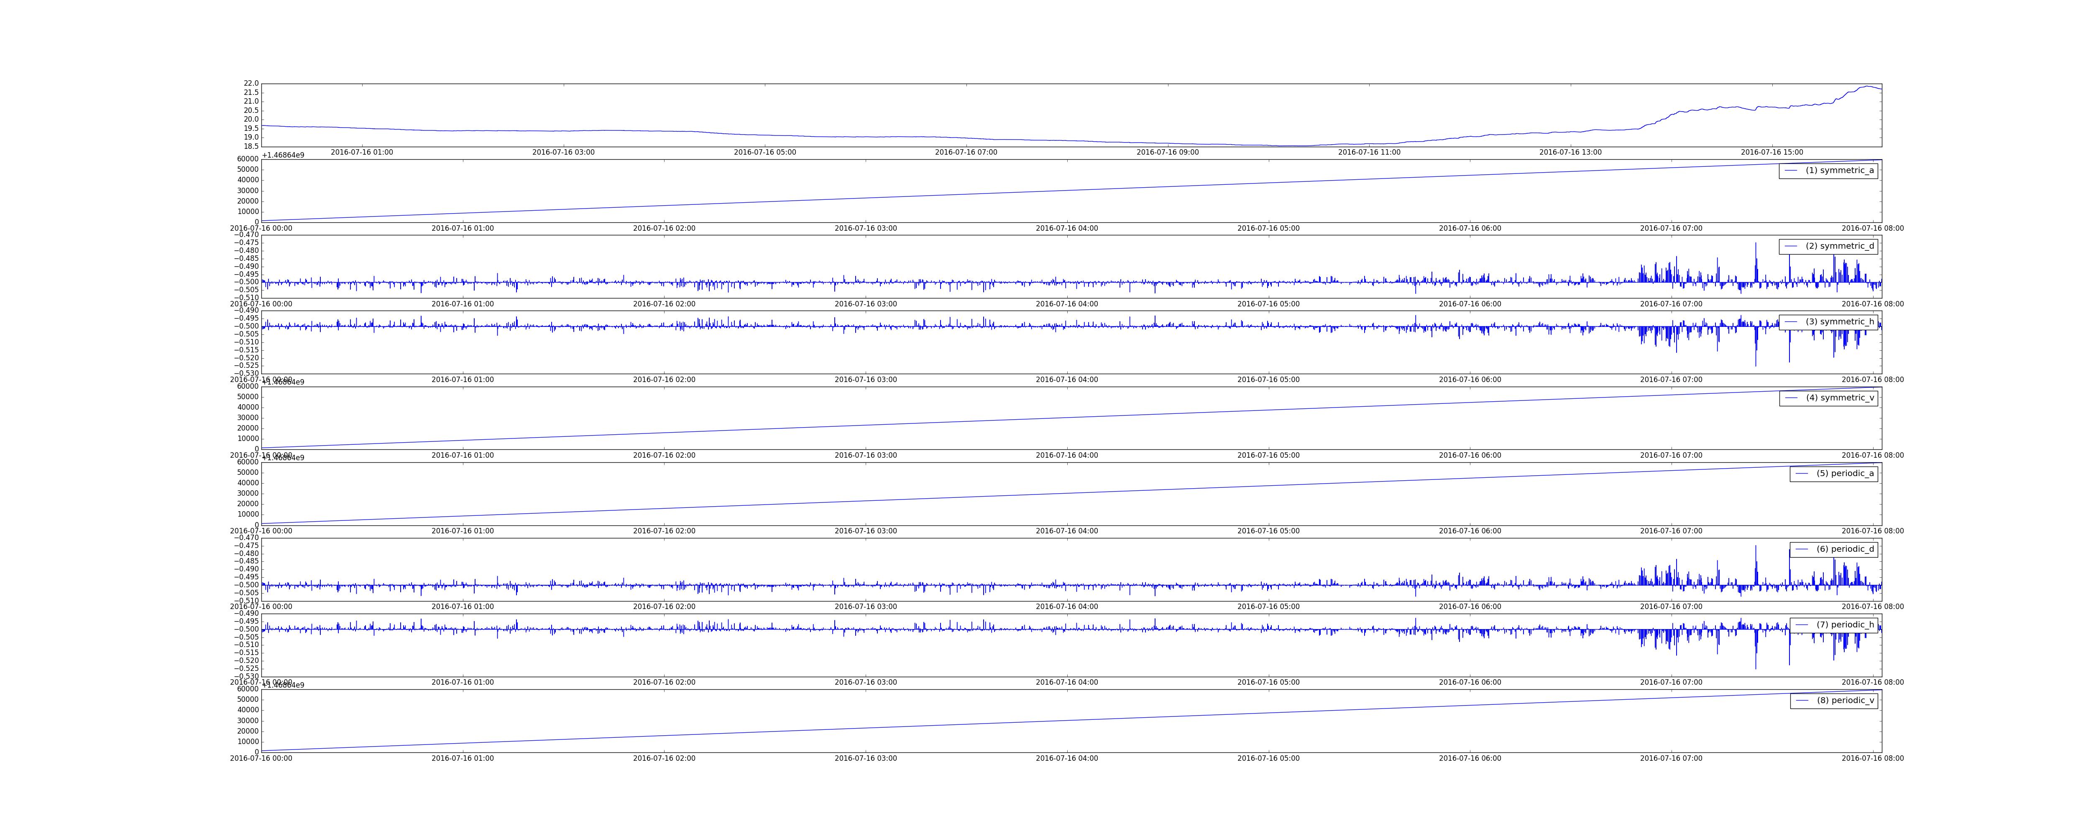Click the 18.5 y-axis tick label
The height and width of the screenshot is (836, 2091).
[x=251, y=146]
